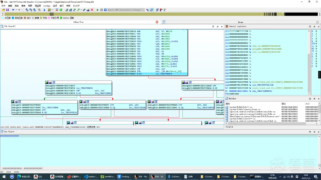Click the loc_78D2FEB168 branch target
321x180 pixels.
[137, 107]
